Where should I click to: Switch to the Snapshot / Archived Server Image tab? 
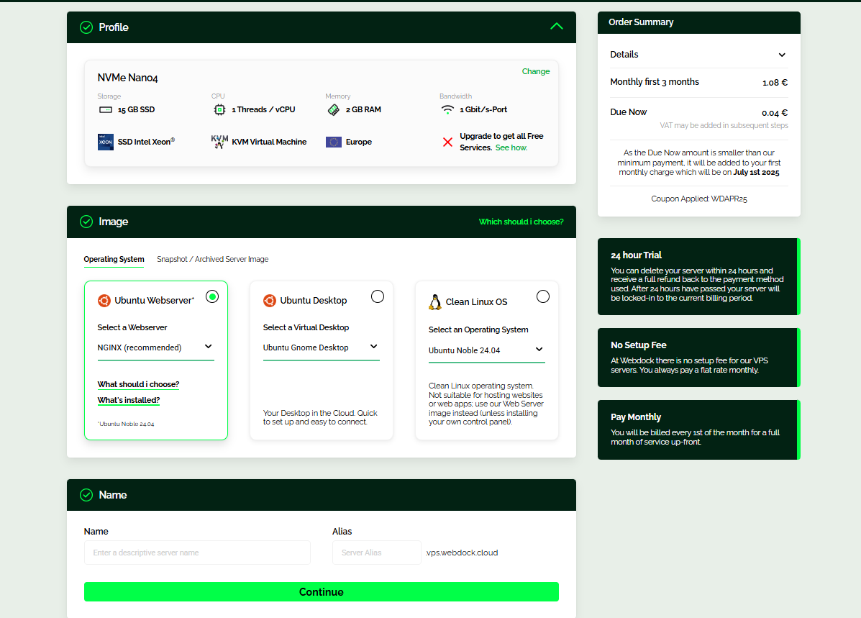[212, 259]
